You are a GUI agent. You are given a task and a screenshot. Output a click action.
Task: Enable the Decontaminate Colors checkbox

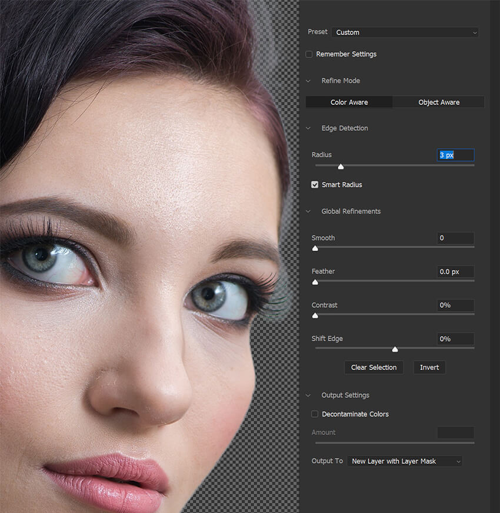point(315,414)
